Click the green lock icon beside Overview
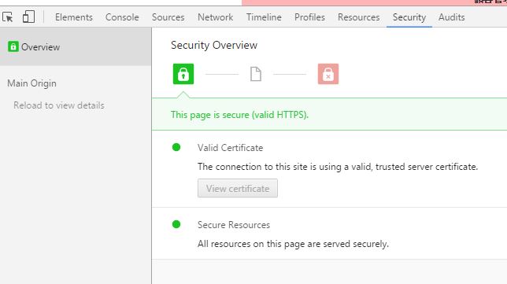Screen dimensions: 507x284 tap(13, 46)
